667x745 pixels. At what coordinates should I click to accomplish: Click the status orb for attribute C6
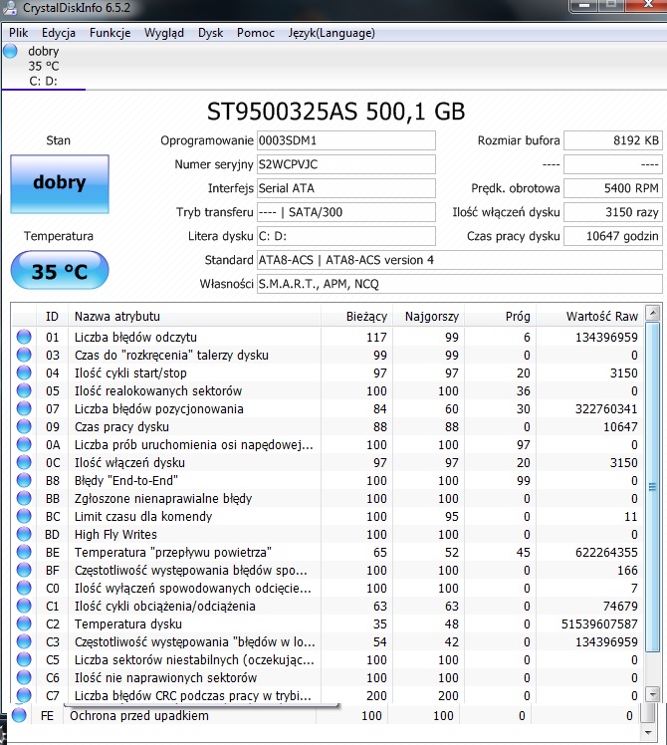[x=24, y=677]
